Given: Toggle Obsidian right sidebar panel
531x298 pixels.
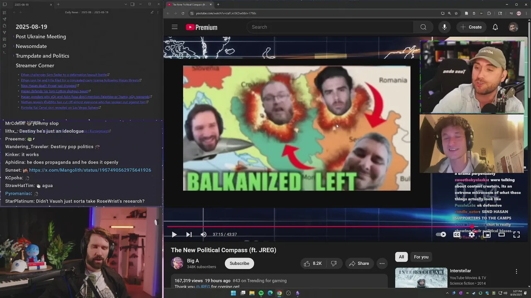Looking at the screenshot, I should coord(132,5).
